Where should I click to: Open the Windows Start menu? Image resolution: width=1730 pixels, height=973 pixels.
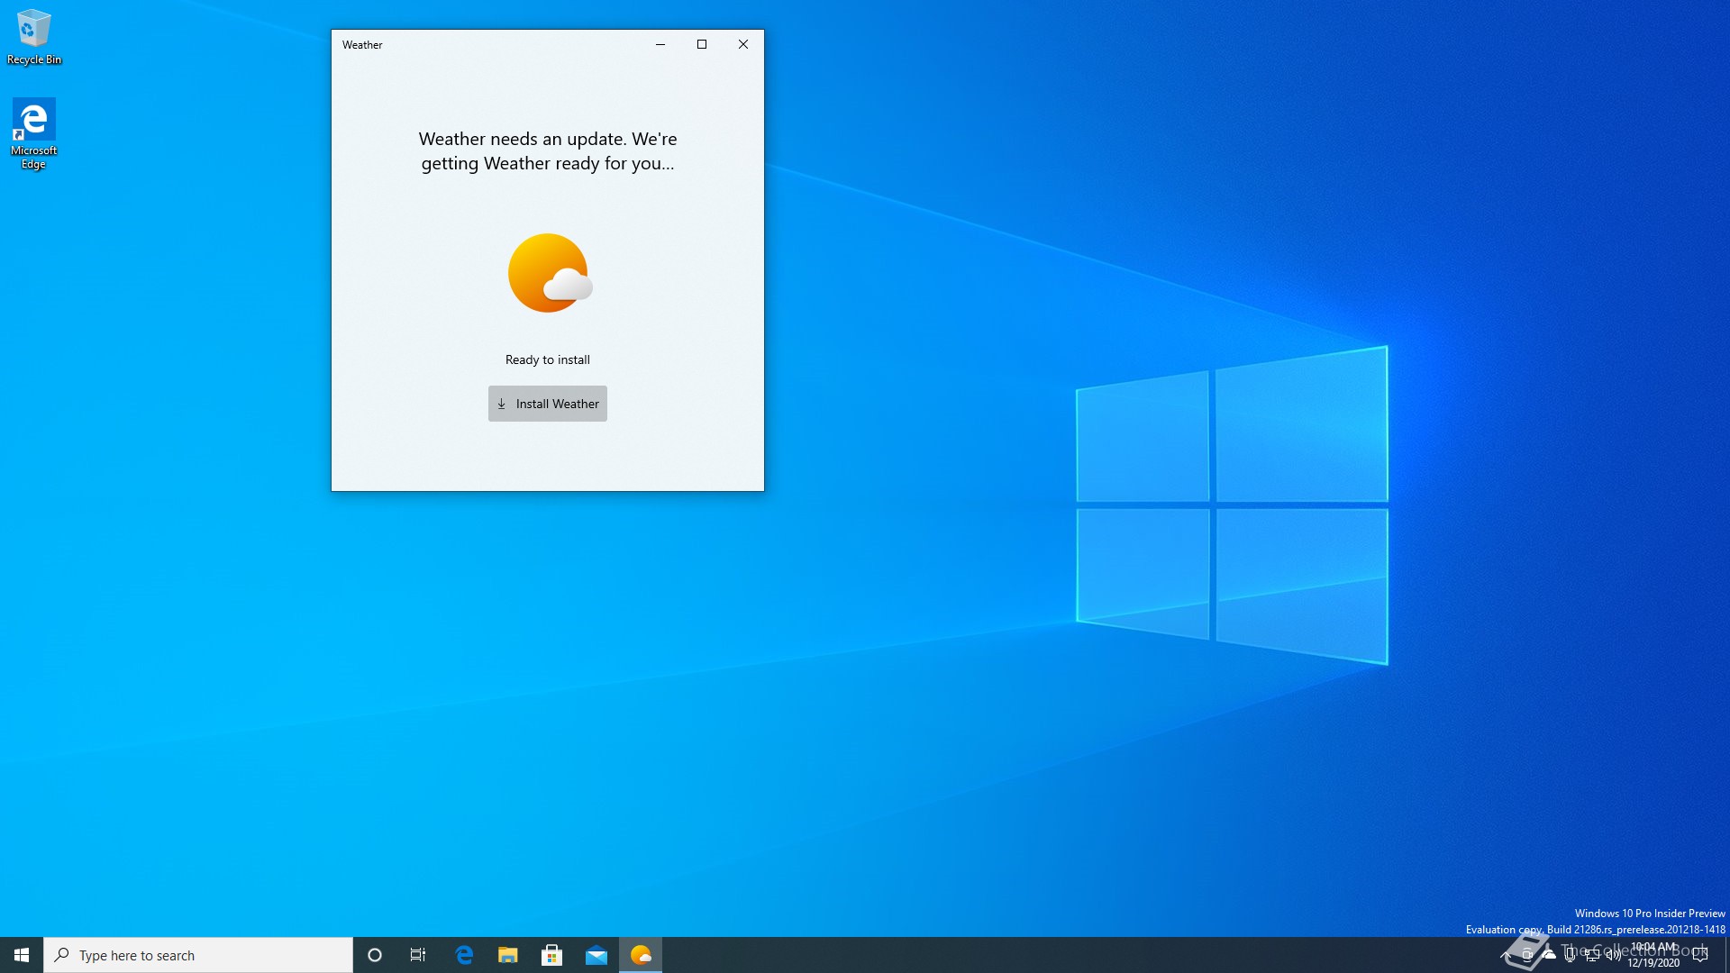pyautogui.click(x=22, y=955)
